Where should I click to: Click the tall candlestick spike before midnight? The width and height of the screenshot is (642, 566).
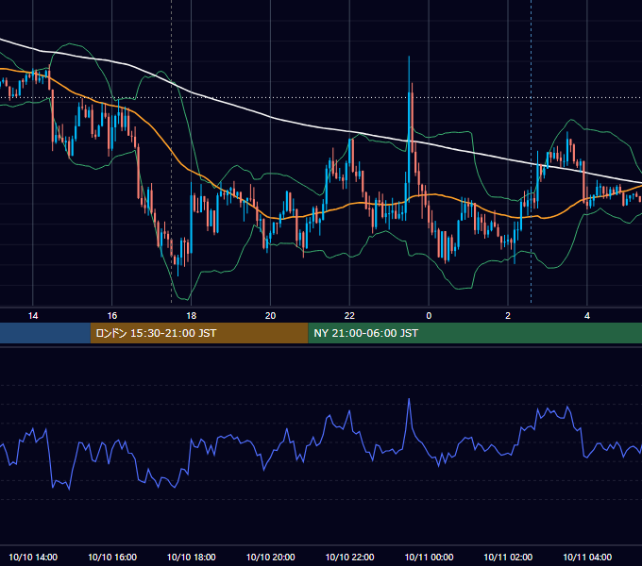[409, 131]
